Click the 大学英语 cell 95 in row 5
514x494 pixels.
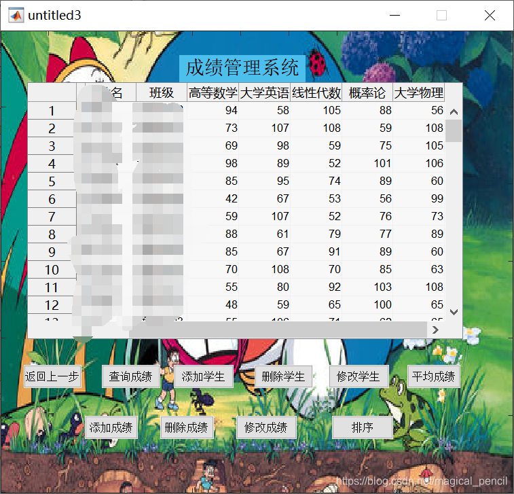264,181
